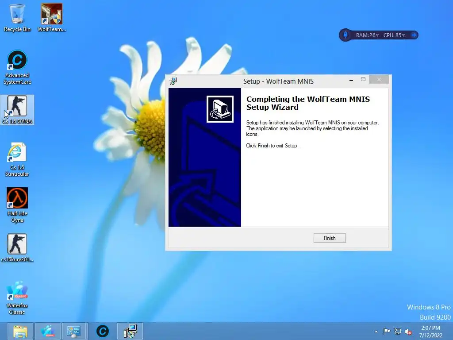This screenshot has height=340, width=453.
Task: Click the rocket icon on performance monitor widget
Action: (x=345, y=35)
